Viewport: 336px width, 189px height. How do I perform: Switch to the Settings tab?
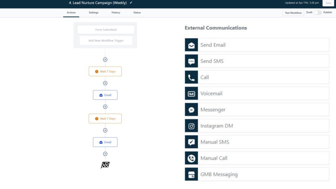[94, 13]
